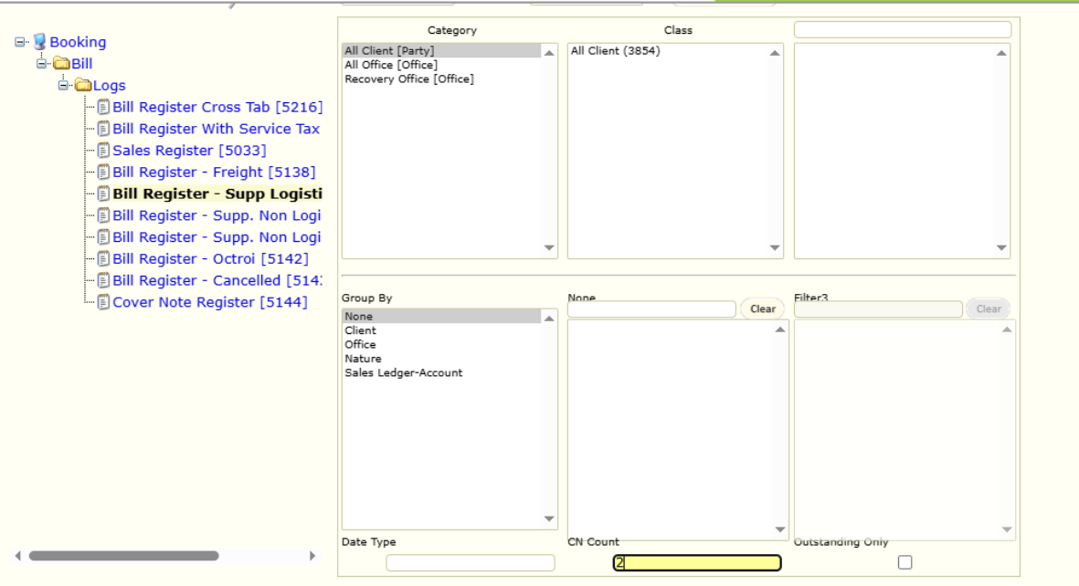Image resolution: width=1079 pixels, height=586 pixels.
Task: Click the Booking root node icon
Action: 39,42
